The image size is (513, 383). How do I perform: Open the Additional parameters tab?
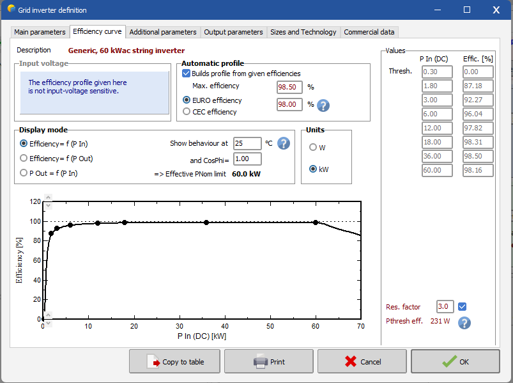click(x=163, y=32)
